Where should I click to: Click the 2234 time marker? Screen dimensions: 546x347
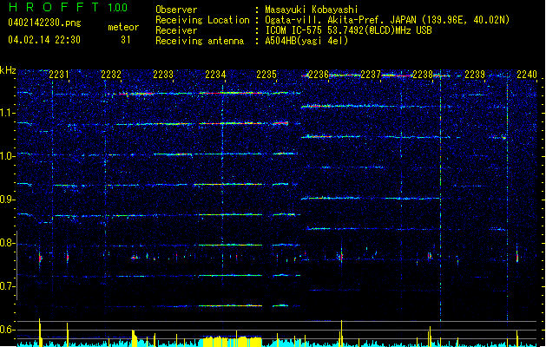(x=215, y=75)
